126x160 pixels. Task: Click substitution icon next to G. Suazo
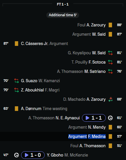pos(17,81)
